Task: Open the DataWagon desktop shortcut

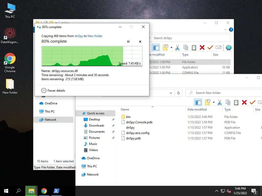Action: point(10,36)
